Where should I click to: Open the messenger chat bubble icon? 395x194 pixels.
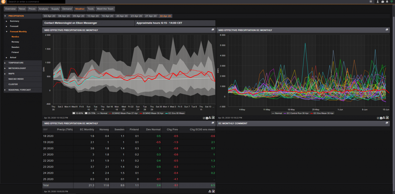pos(383,2)
